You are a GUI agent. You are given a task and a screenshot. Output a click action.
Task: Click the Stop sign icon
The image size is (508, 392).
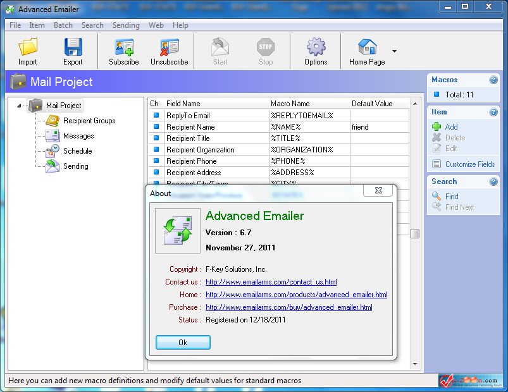point(266,47)
